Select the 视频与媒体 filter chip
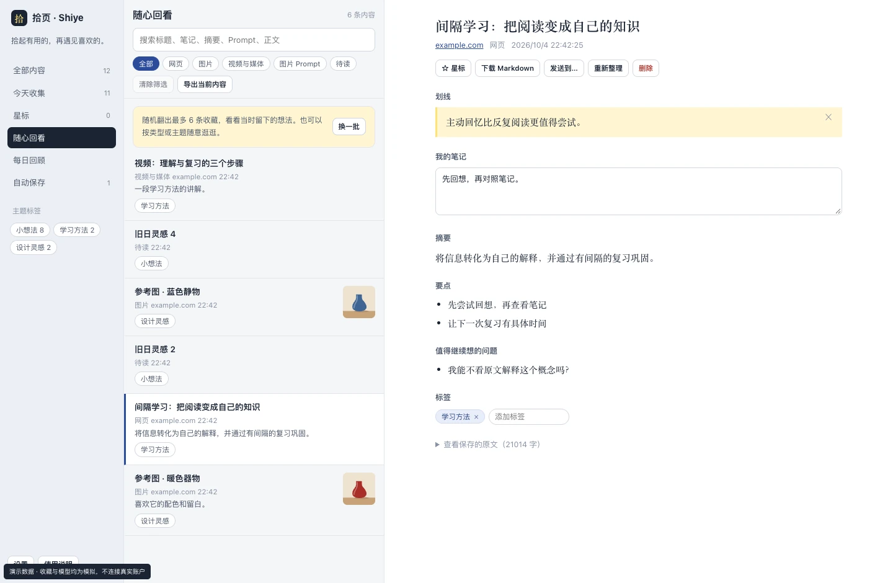 [246, 64]
